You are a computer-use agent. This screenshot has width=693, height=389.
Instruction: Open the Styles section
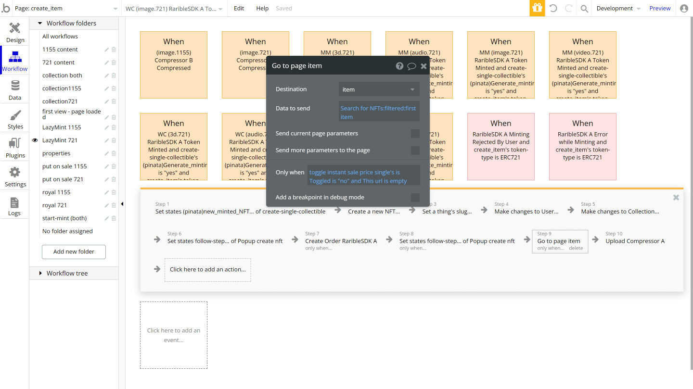pos(15,119)
